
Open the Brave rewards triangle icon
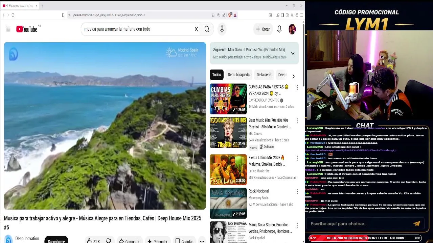point(235,15)
